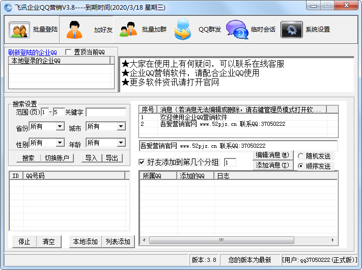Open the 批量加群 group icon
The image size is (362, 270).
click(x=128, y=30)
